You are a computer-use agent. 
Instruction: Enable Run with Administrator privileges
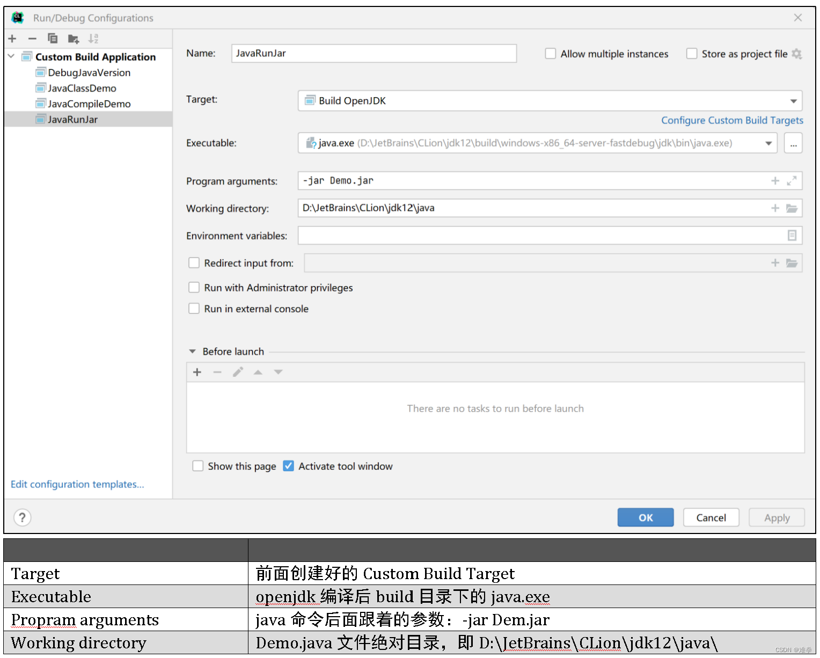[194, 288]
